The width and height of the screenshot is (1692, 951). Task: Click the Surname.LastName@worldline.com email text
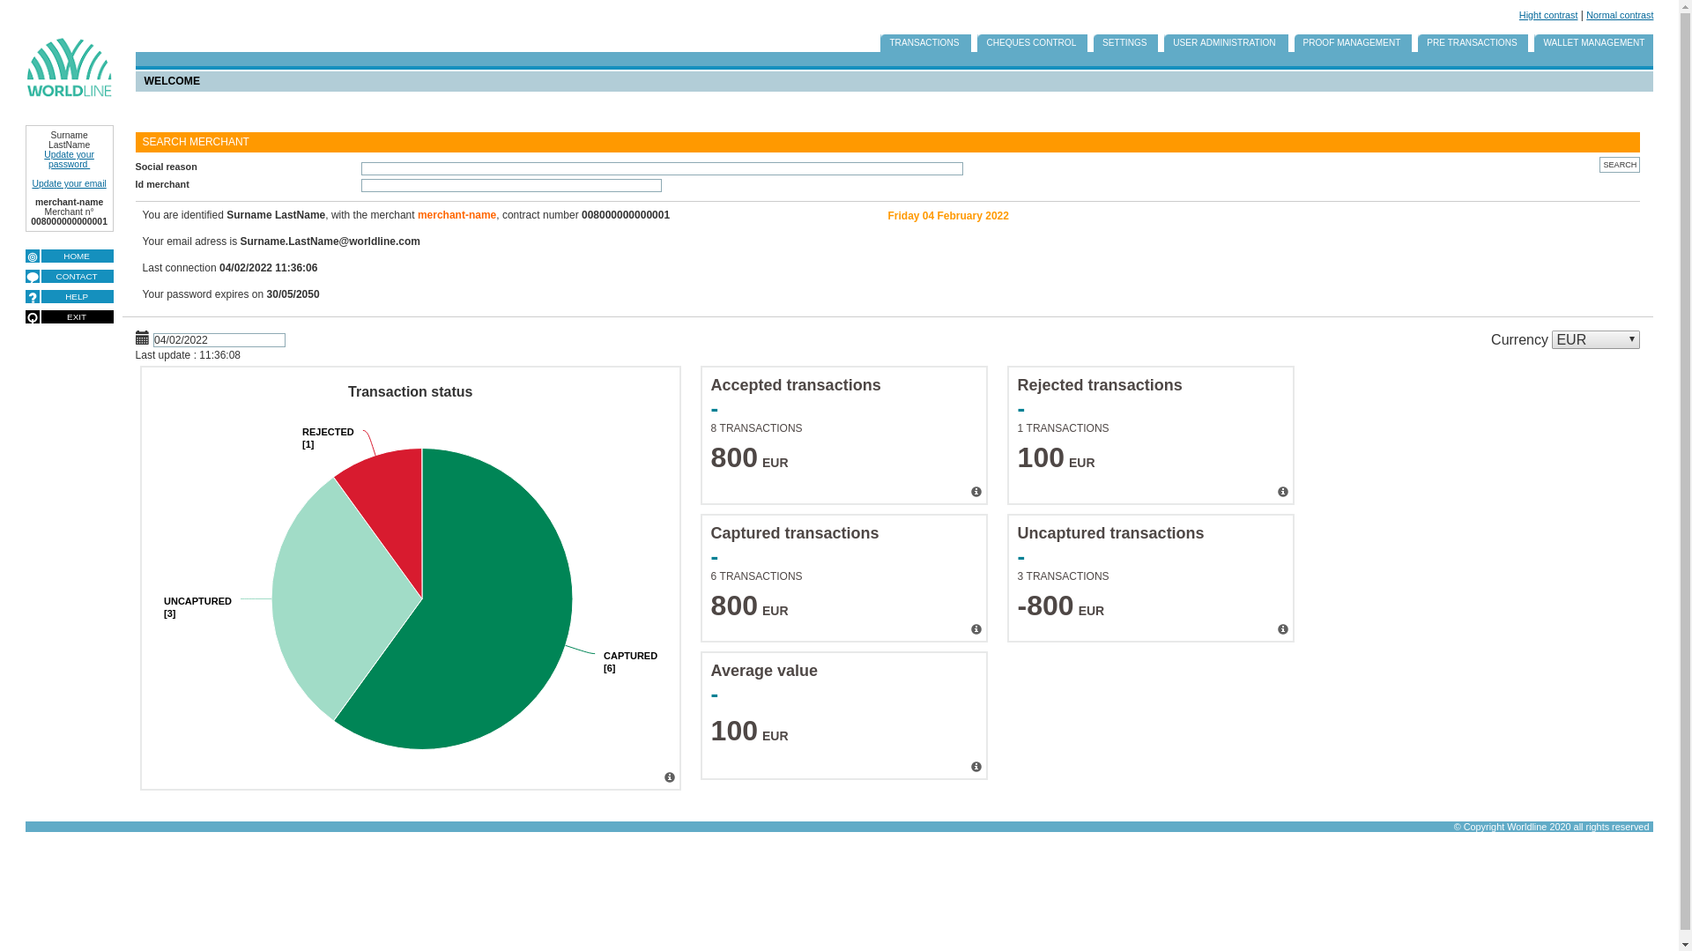pos(330,241)
